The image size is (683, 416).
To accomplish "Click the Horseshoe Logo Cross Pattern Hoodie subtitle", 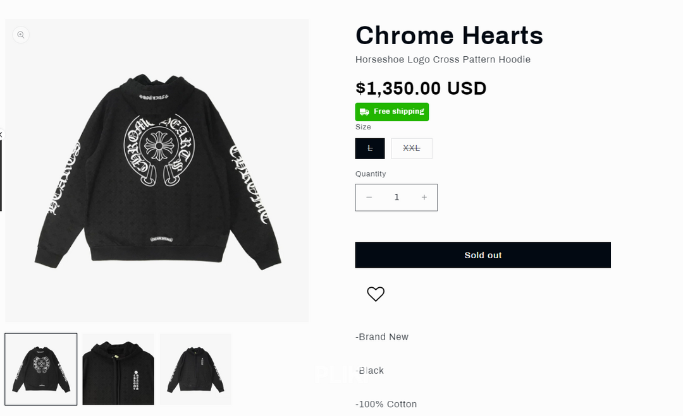I will pyautogui.click(x=443, y=60).
